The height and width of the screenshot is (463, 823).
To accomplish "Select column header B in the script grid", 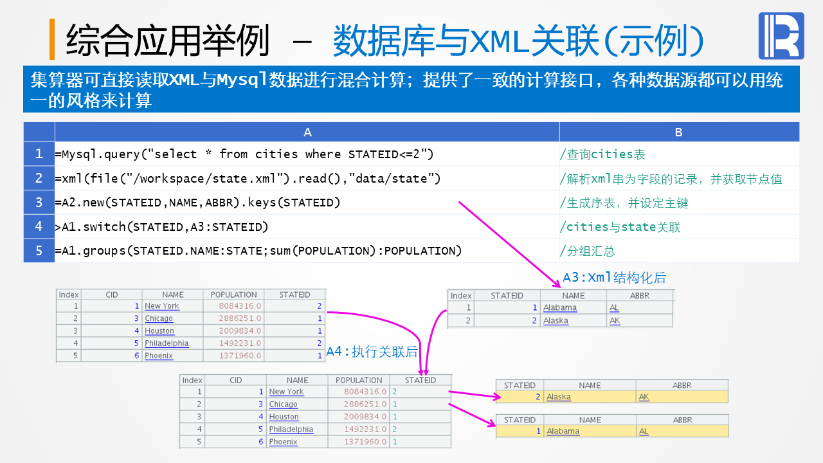I will tap(679, 132).
